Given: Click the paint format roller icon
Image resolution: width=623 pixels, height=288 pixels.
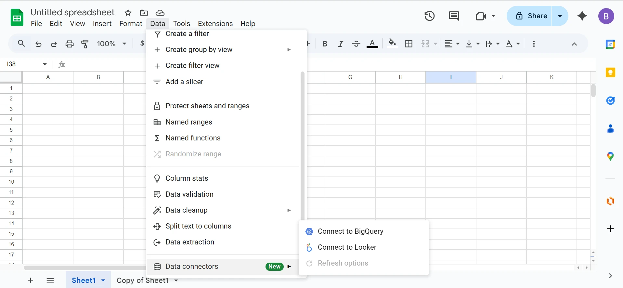Looking at the screenshot, I should (x=85, y=44).
